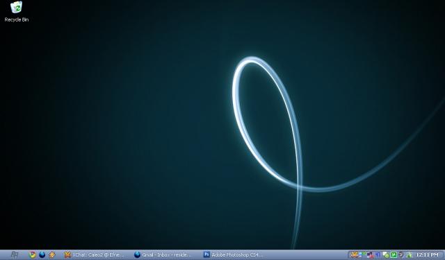Switch to Adobe Photoshop CS4 taskbar window
This screenshot has width=445, height=260.
tap(234, 254)
